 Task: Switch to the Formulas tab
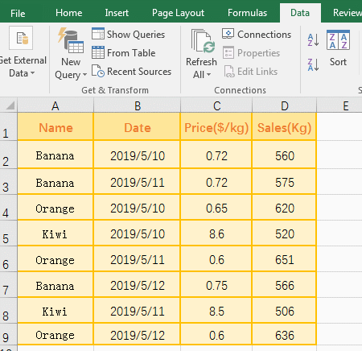coord(247,13)
